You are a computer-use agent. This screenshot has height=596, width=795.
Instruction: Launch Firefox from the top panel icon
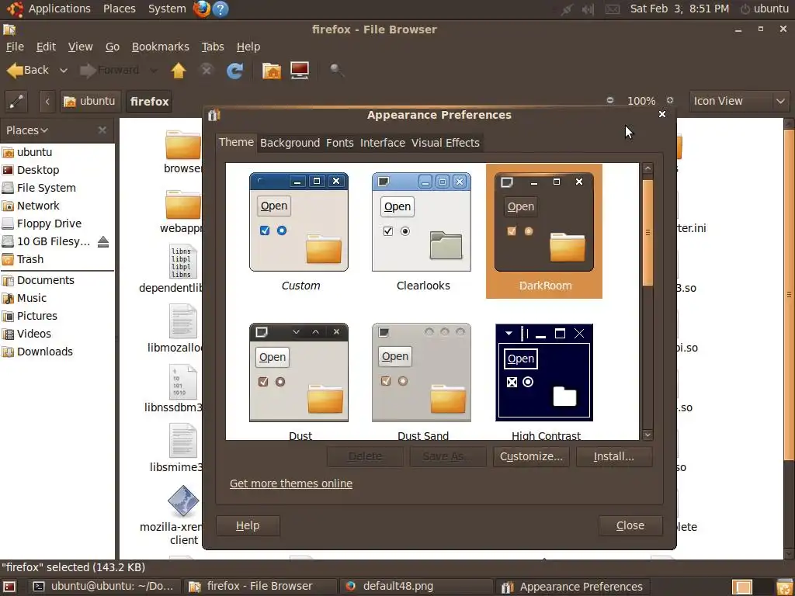[x=201, y=9]
